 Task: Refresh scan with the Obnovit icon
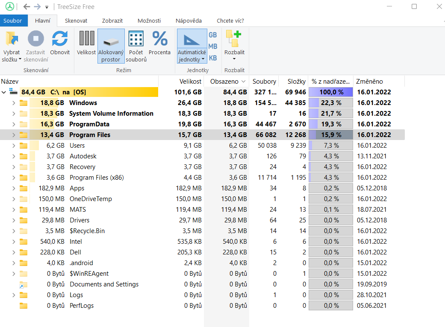pos(60,38)
